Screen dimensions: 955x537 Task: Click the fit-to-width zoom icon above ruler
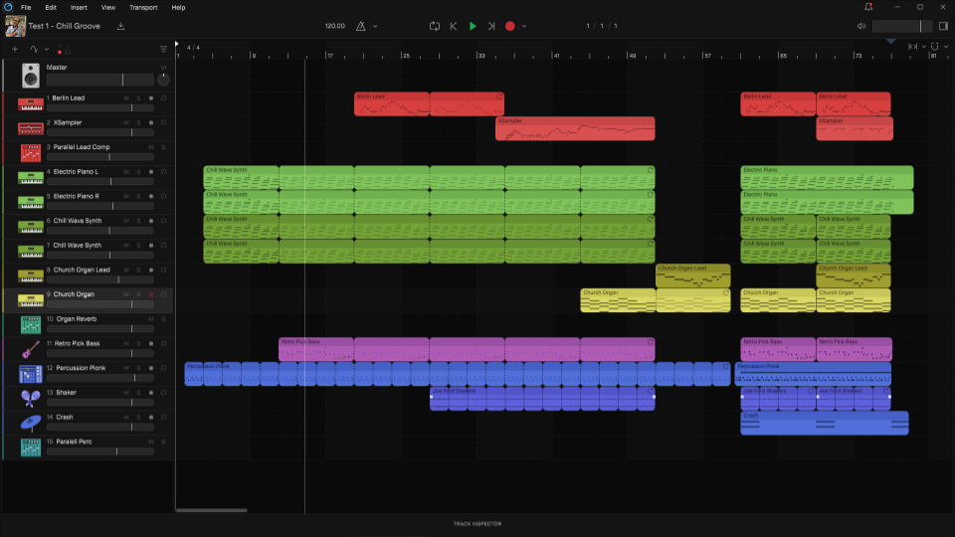[912, 47]
